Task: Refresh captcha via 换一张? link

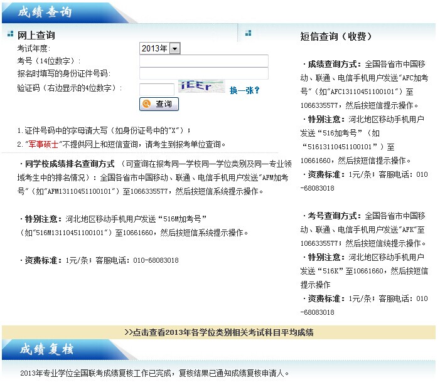Action: point(244,90)
